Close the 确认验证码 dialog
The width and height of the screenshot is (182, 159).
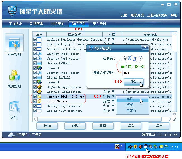pyautogui.click(x=145, y=47)
